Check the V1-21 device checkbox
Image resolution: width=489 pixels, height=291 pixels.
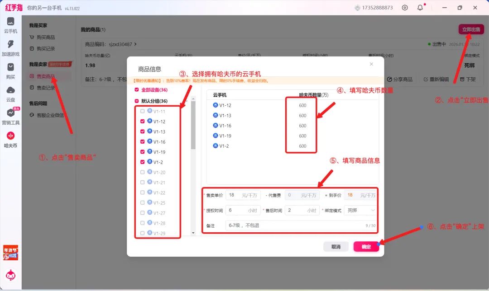pyautogui.click(x=143, y=183)
